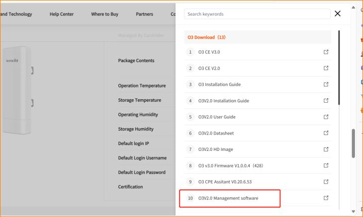The image size is (363, 217).
Task: Open external link icon for O3V2.0 Management software
Action: (x=326, y=198)
